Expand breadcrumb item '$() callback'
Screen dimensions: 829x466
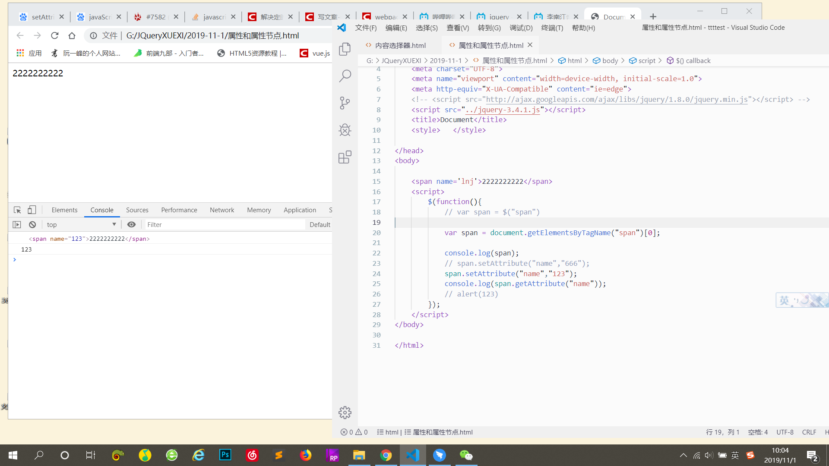(x=689, y=60)
